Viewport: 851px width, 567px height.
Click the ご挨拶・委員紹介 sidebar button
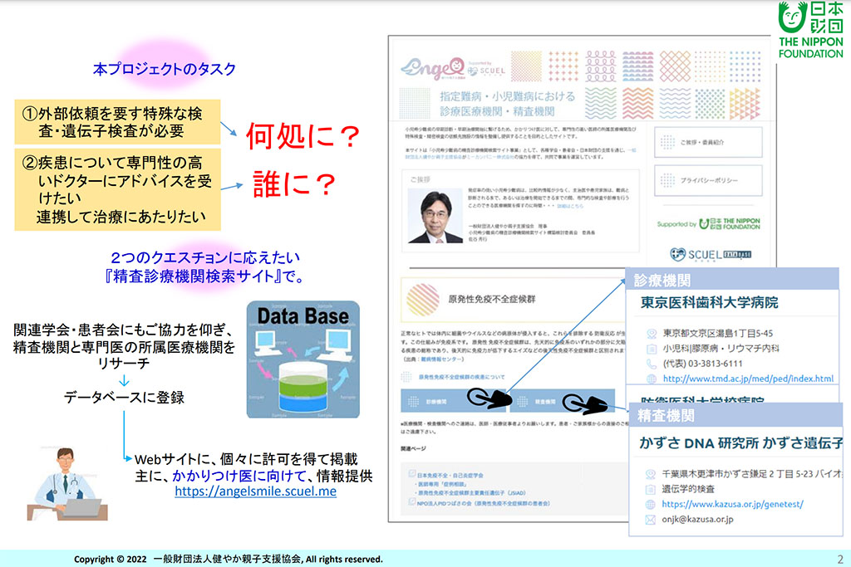(x=708, y=142)
